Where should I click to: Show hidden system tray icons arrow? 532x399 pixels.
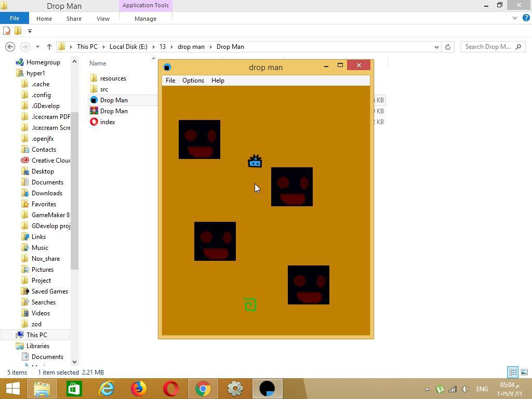click(427, 389)
